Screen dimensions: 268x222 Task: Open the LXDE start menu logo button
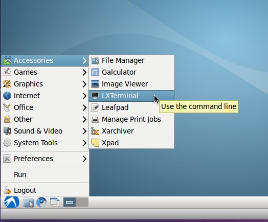pyautogui.click(x=11, y=203)
